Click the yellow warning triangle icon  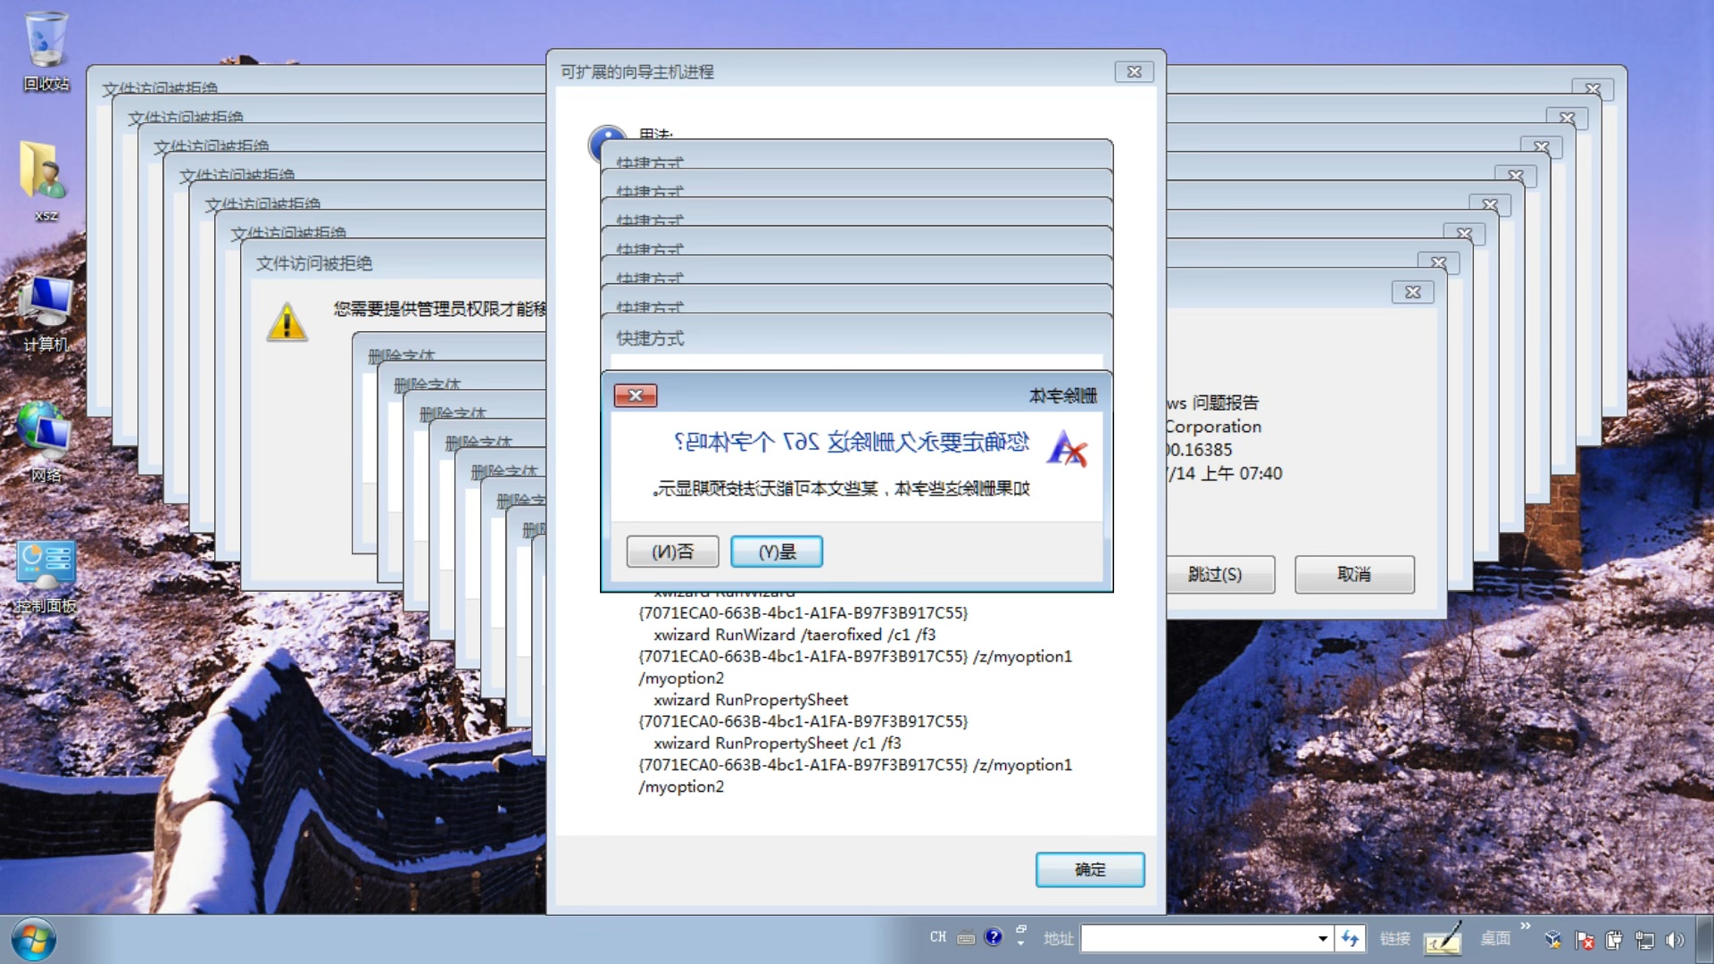(x=287, y=322)
